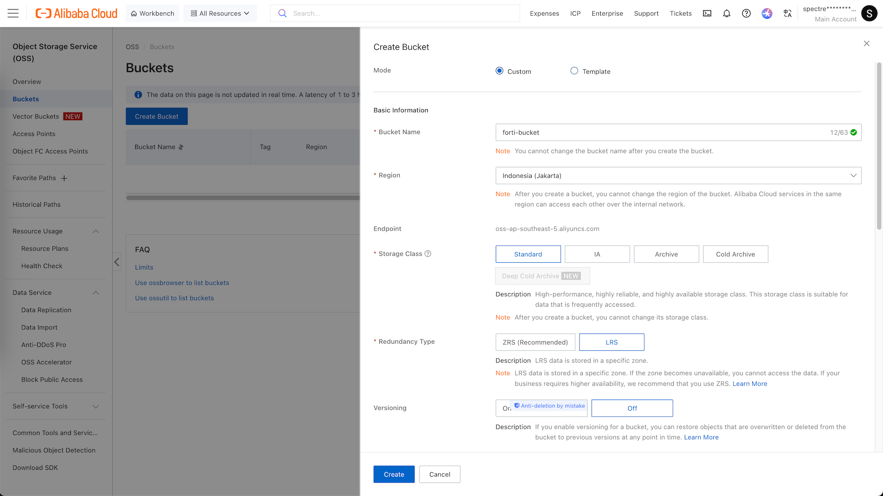Turn Versioning Off

click(x=632, y=408)
